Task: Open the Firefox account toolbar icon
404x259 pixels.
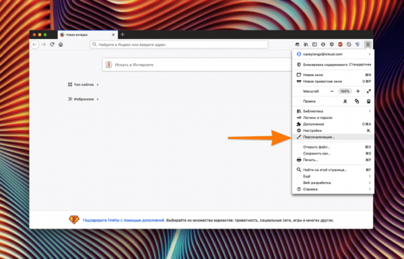Action: (323, 45)
